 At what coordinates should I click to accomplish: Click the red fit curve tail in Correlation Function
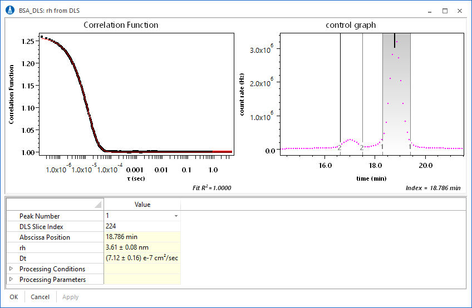[x=223, y=151]
